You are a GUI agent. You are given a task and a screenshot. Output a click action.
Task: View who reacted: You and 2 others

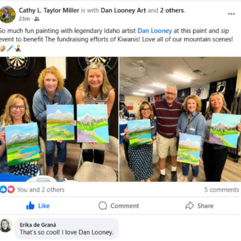[41, 190]
